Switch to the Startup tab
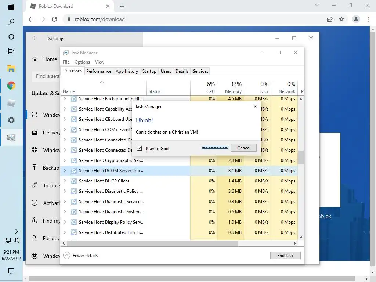This screenshot has height=282, width=376. [149, 71]
